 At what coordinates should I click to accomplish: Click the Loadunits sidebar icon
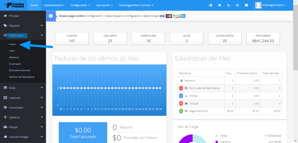[5, 98]
